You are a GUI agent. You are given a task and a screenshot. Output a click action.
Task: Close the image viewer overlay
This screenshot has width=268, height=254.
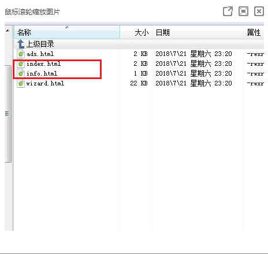[259, 12]
